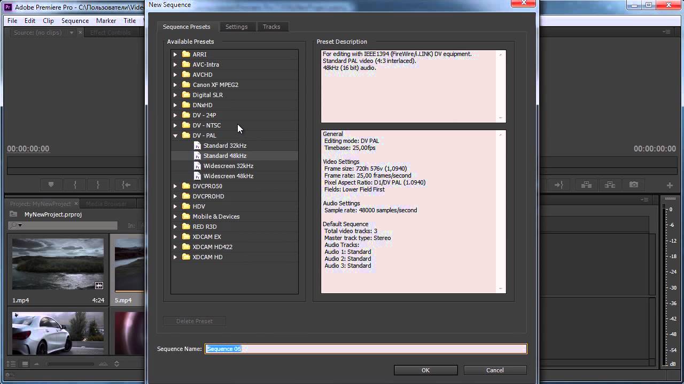The height and width of the screenshot is (384, 684).
Task: Open the Title menu
Action: click(130, 21)
